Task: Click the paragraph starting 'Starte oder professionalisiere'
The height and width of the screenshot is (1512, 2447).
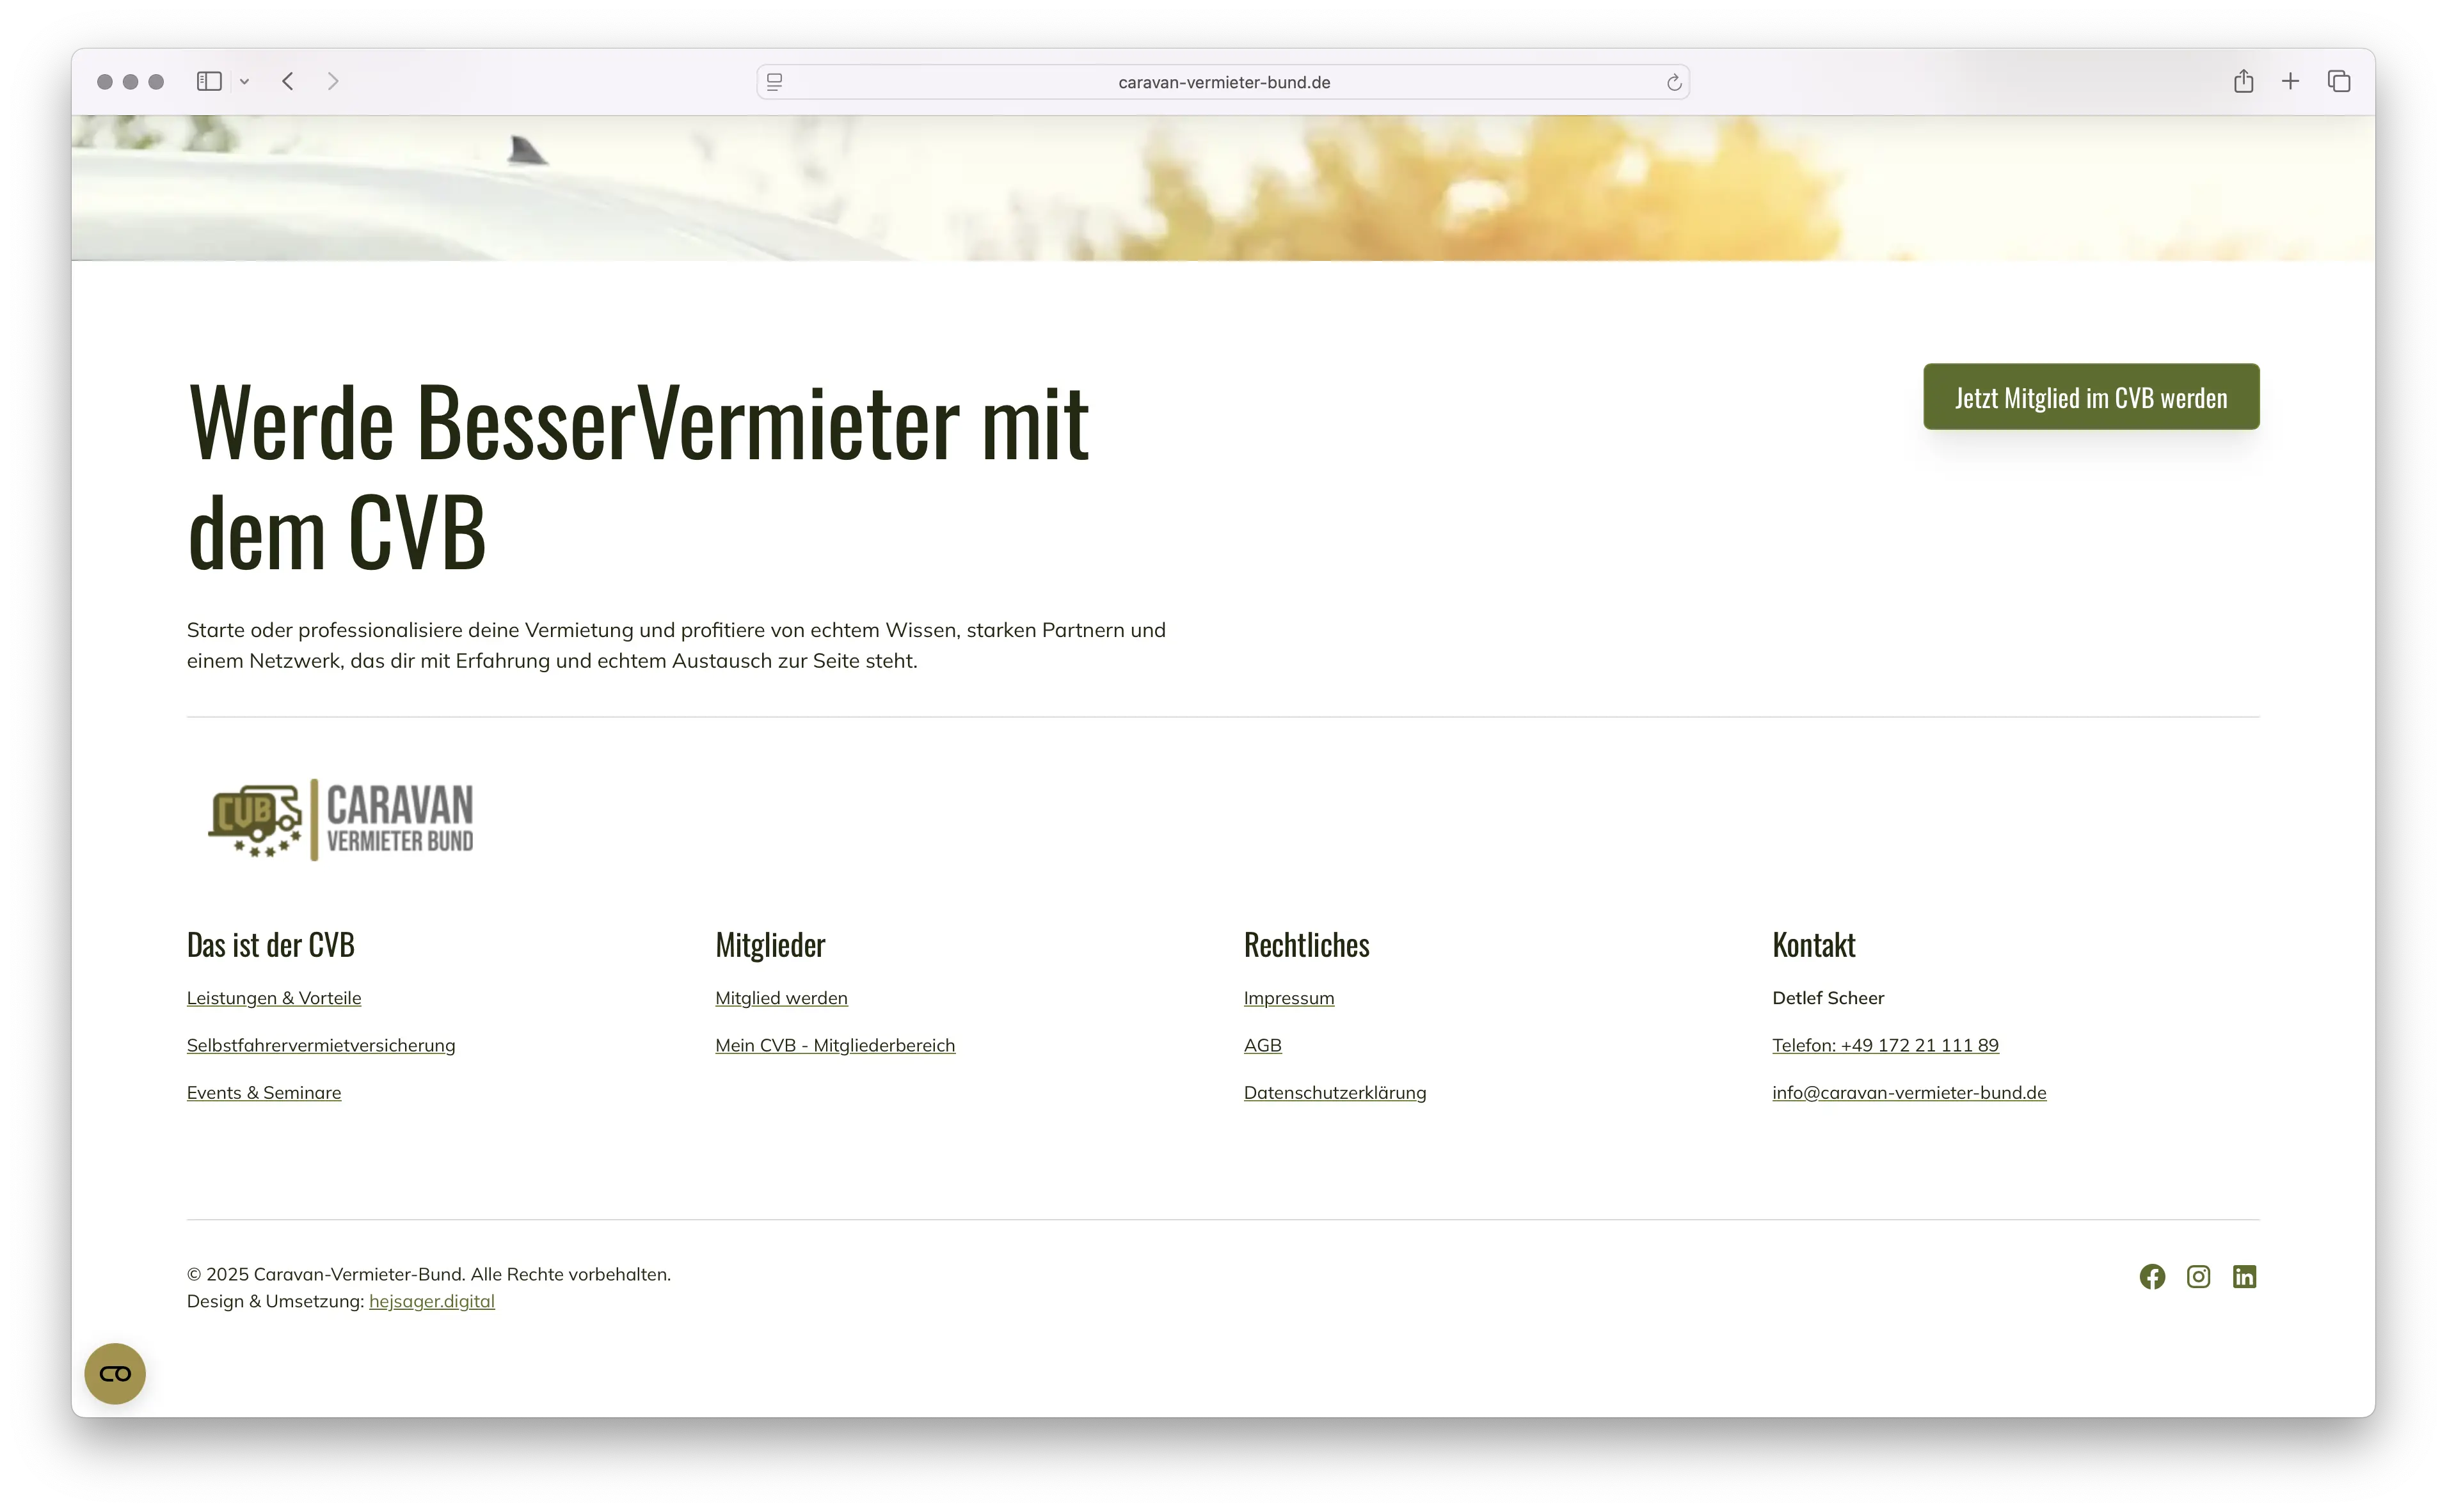Action: point(676,645)
